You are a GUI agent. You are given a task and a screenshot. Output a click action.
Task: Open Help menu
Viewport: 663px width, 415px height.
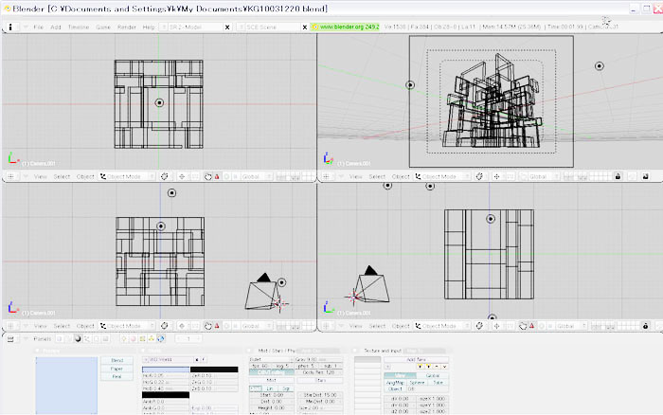tap(149, 27)
